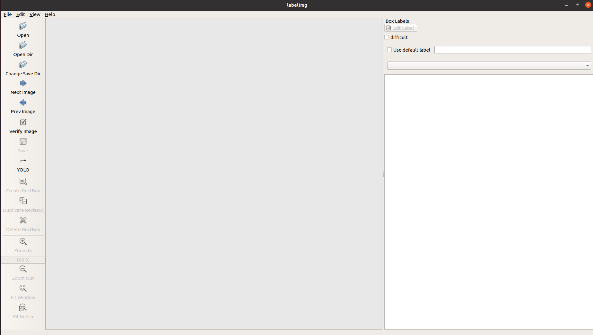Click the Edit Label button
Image resolution: width=593 pixels, height=335 pixels.
[x=401, y=28]
